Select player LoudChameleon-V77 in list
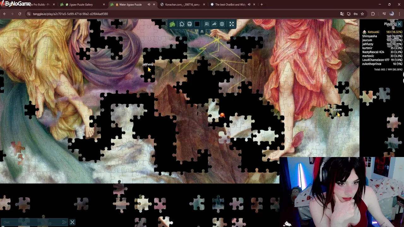 pos(376,60)
